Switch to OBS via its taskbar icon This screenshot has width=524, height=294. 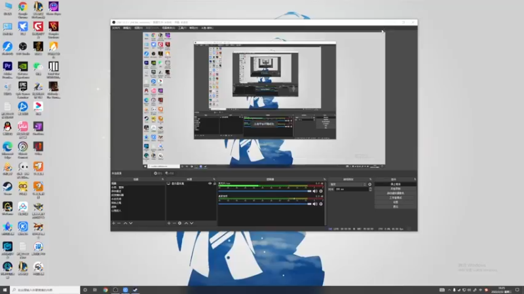(115, 290)
